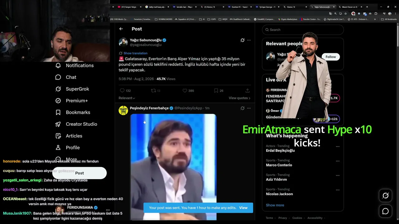Click Show more under What's happening
Viewport: 399px width, 224px height.
click(275, 205)
